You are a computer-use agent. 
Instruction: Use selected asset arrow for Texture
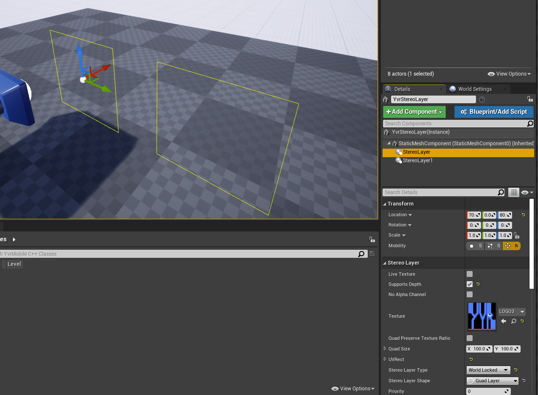[x=504, y=321]
